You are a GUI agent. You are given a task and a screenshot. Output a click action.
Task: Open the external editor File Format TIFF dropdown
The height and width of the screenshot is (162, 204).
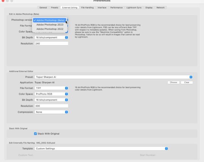point(51,88)
